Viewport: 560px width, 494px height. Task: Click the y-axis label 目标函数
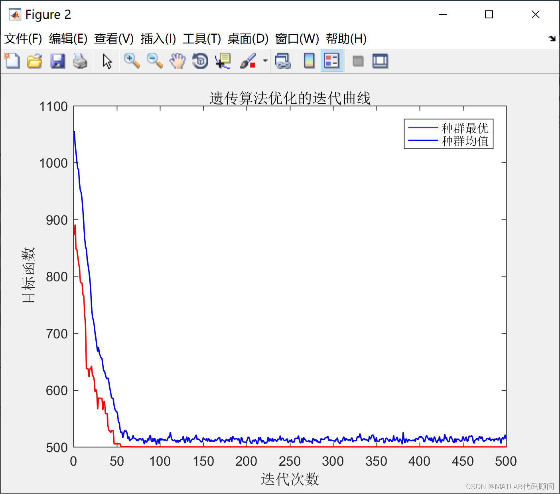point(28,275)
